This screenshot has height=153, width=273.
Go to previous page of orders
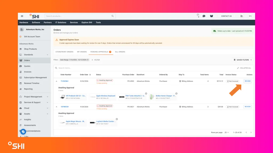[x=246, y=132]
